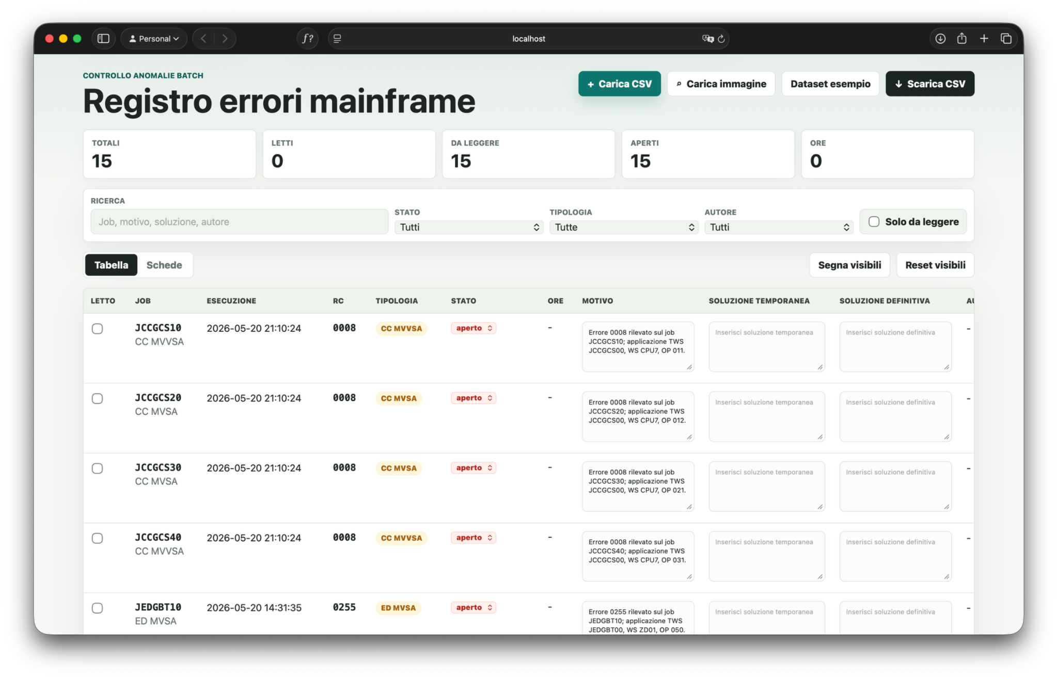1057x679 pixels.
Task: Download with the Scarica CSV button
Action: pos(930,84)
